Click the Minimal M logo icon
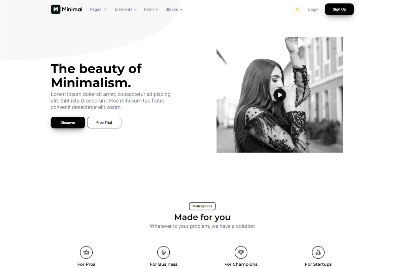This screenshot has width=404, height=268. click(56, 9)
